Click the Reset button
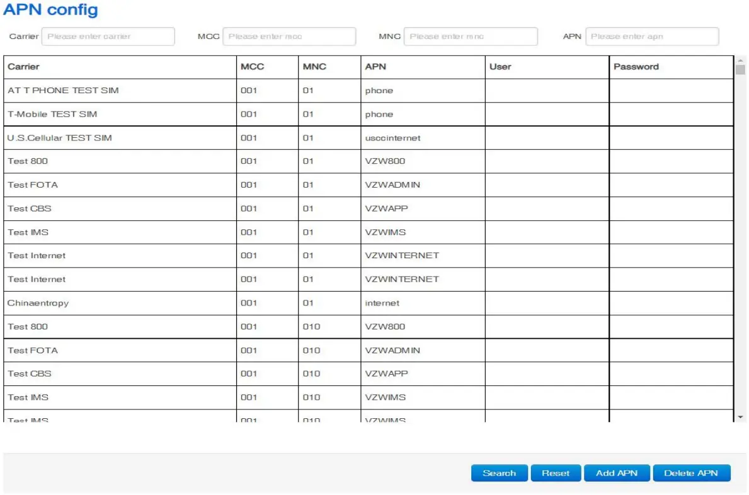Viewport: 749px width, 495px height. coord(555,473)
